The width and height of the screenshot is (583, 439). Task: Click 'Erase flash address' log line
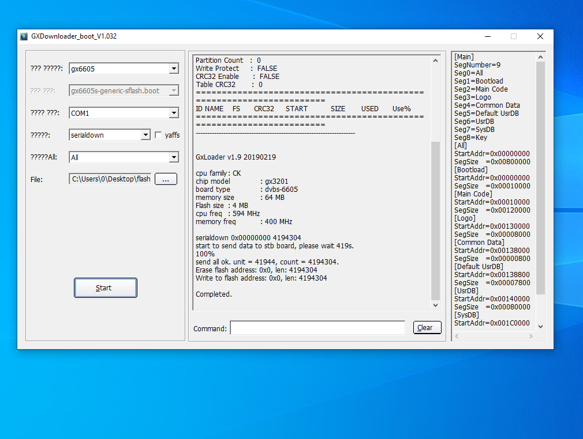(256, 270)
